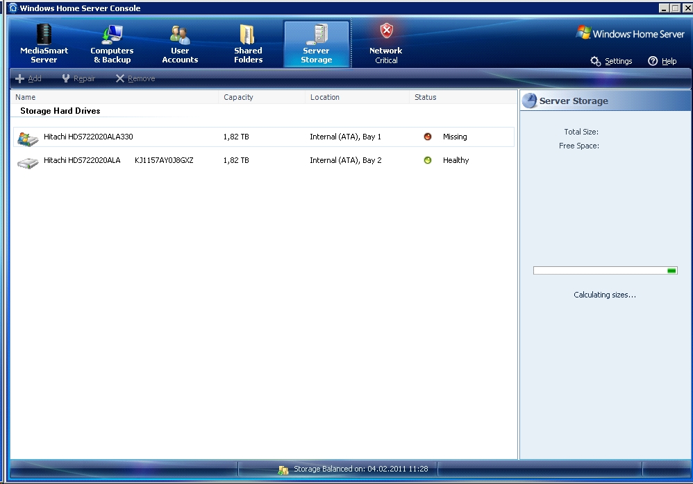The width and height of the screenshot is (693, 484).
Task: Click the Healthy status text
Action: pos(456,160)
